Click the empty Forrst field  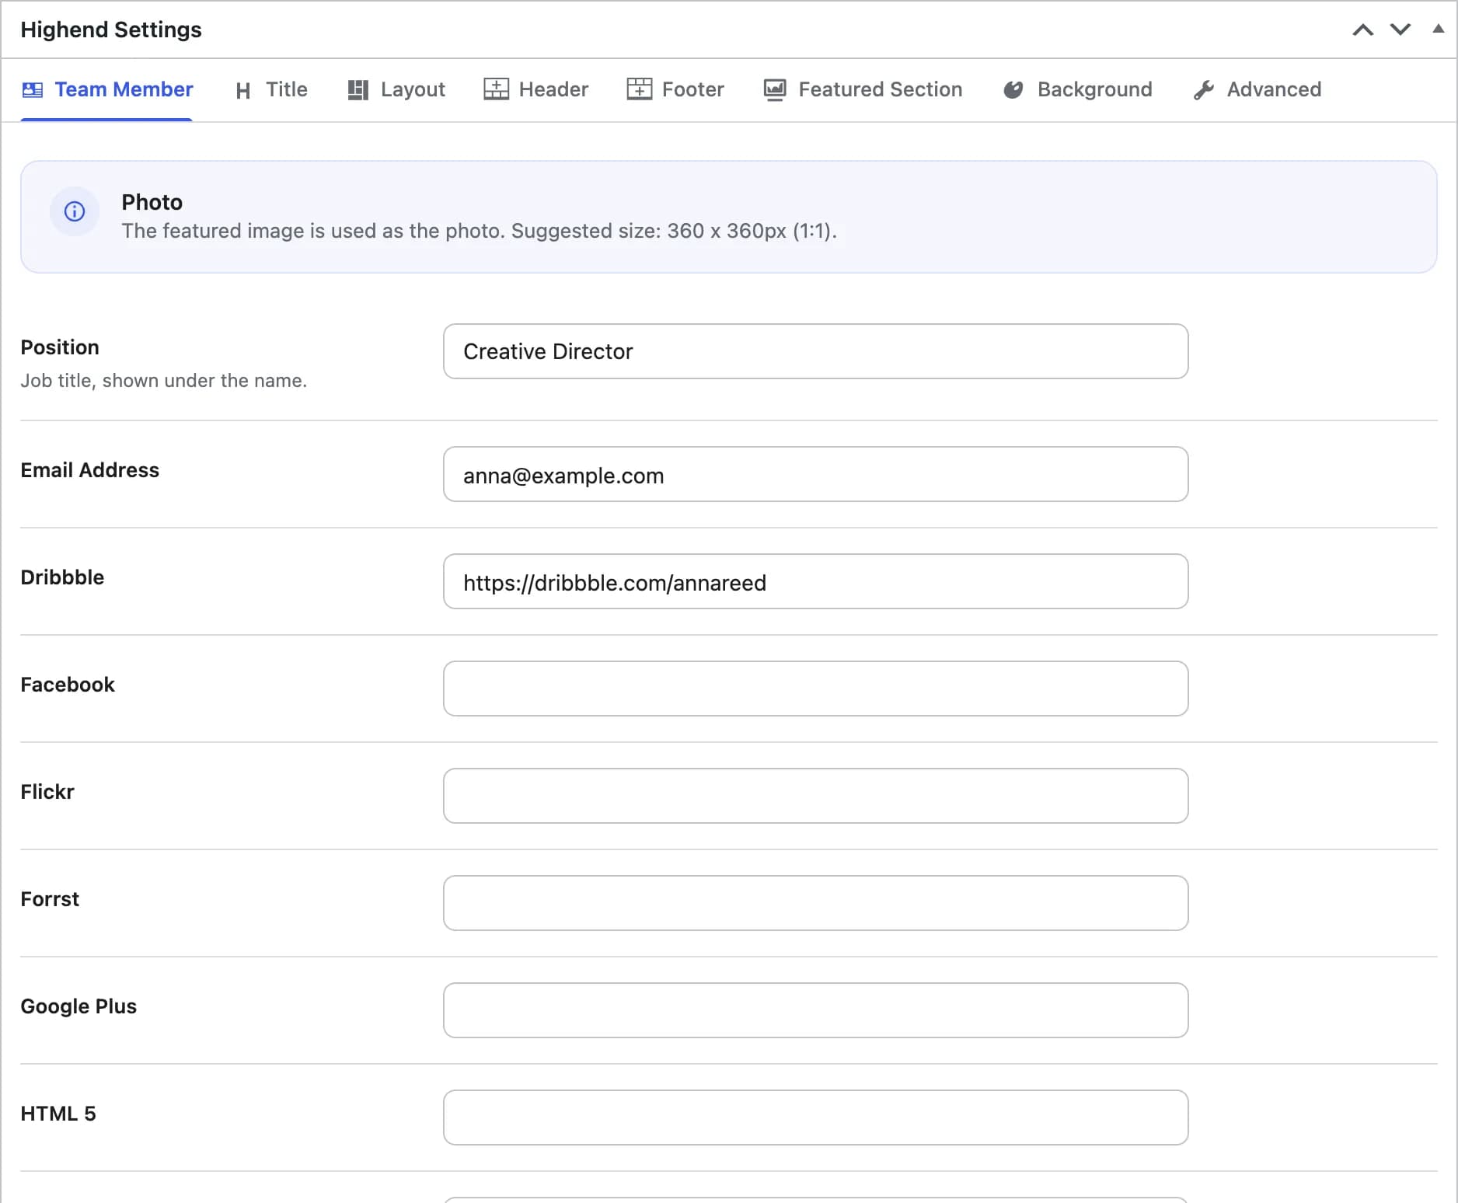click(x=815, y=903)
